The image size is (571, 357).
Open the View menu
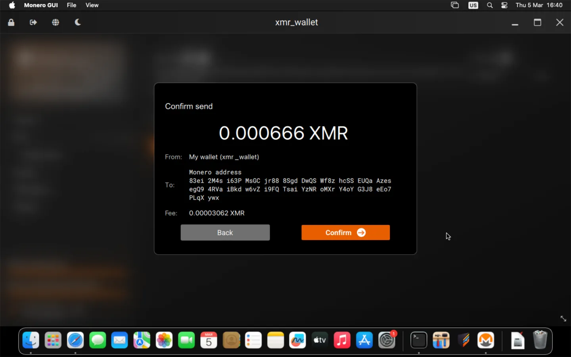click(92, 5)
